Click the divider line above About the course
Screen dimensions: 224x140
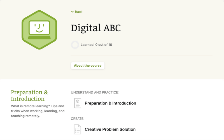(141, 55)
